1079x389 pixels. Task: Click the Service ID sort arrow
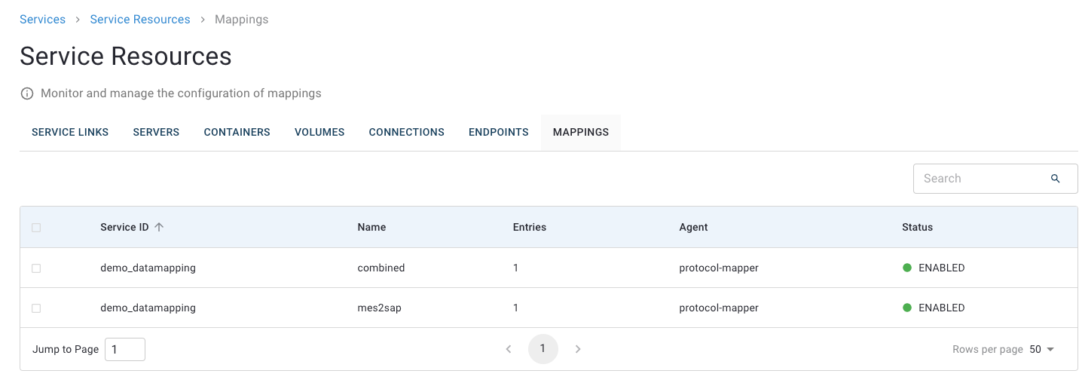click(159, 227)
